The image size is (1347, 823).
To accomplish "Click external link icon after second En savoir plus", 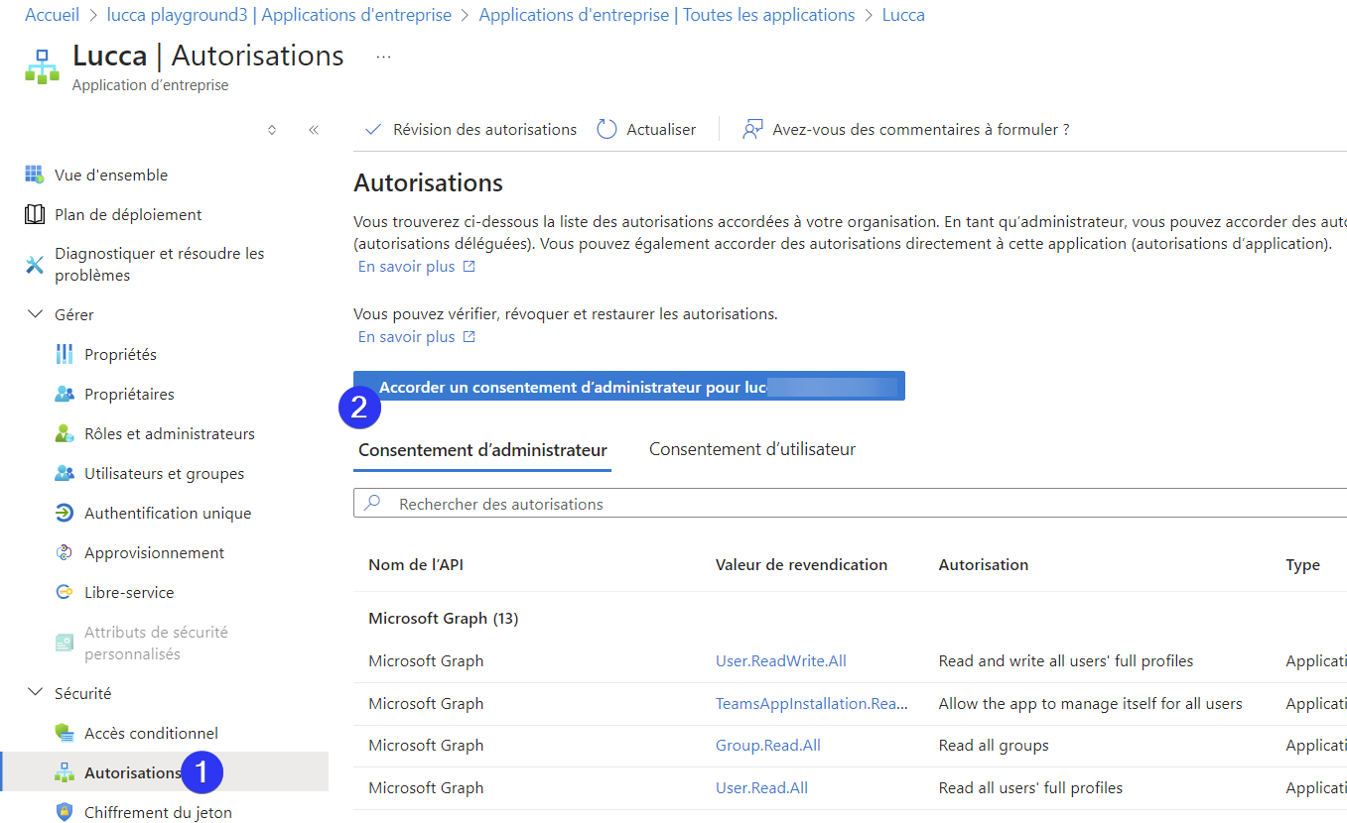I will coord(470,337).
